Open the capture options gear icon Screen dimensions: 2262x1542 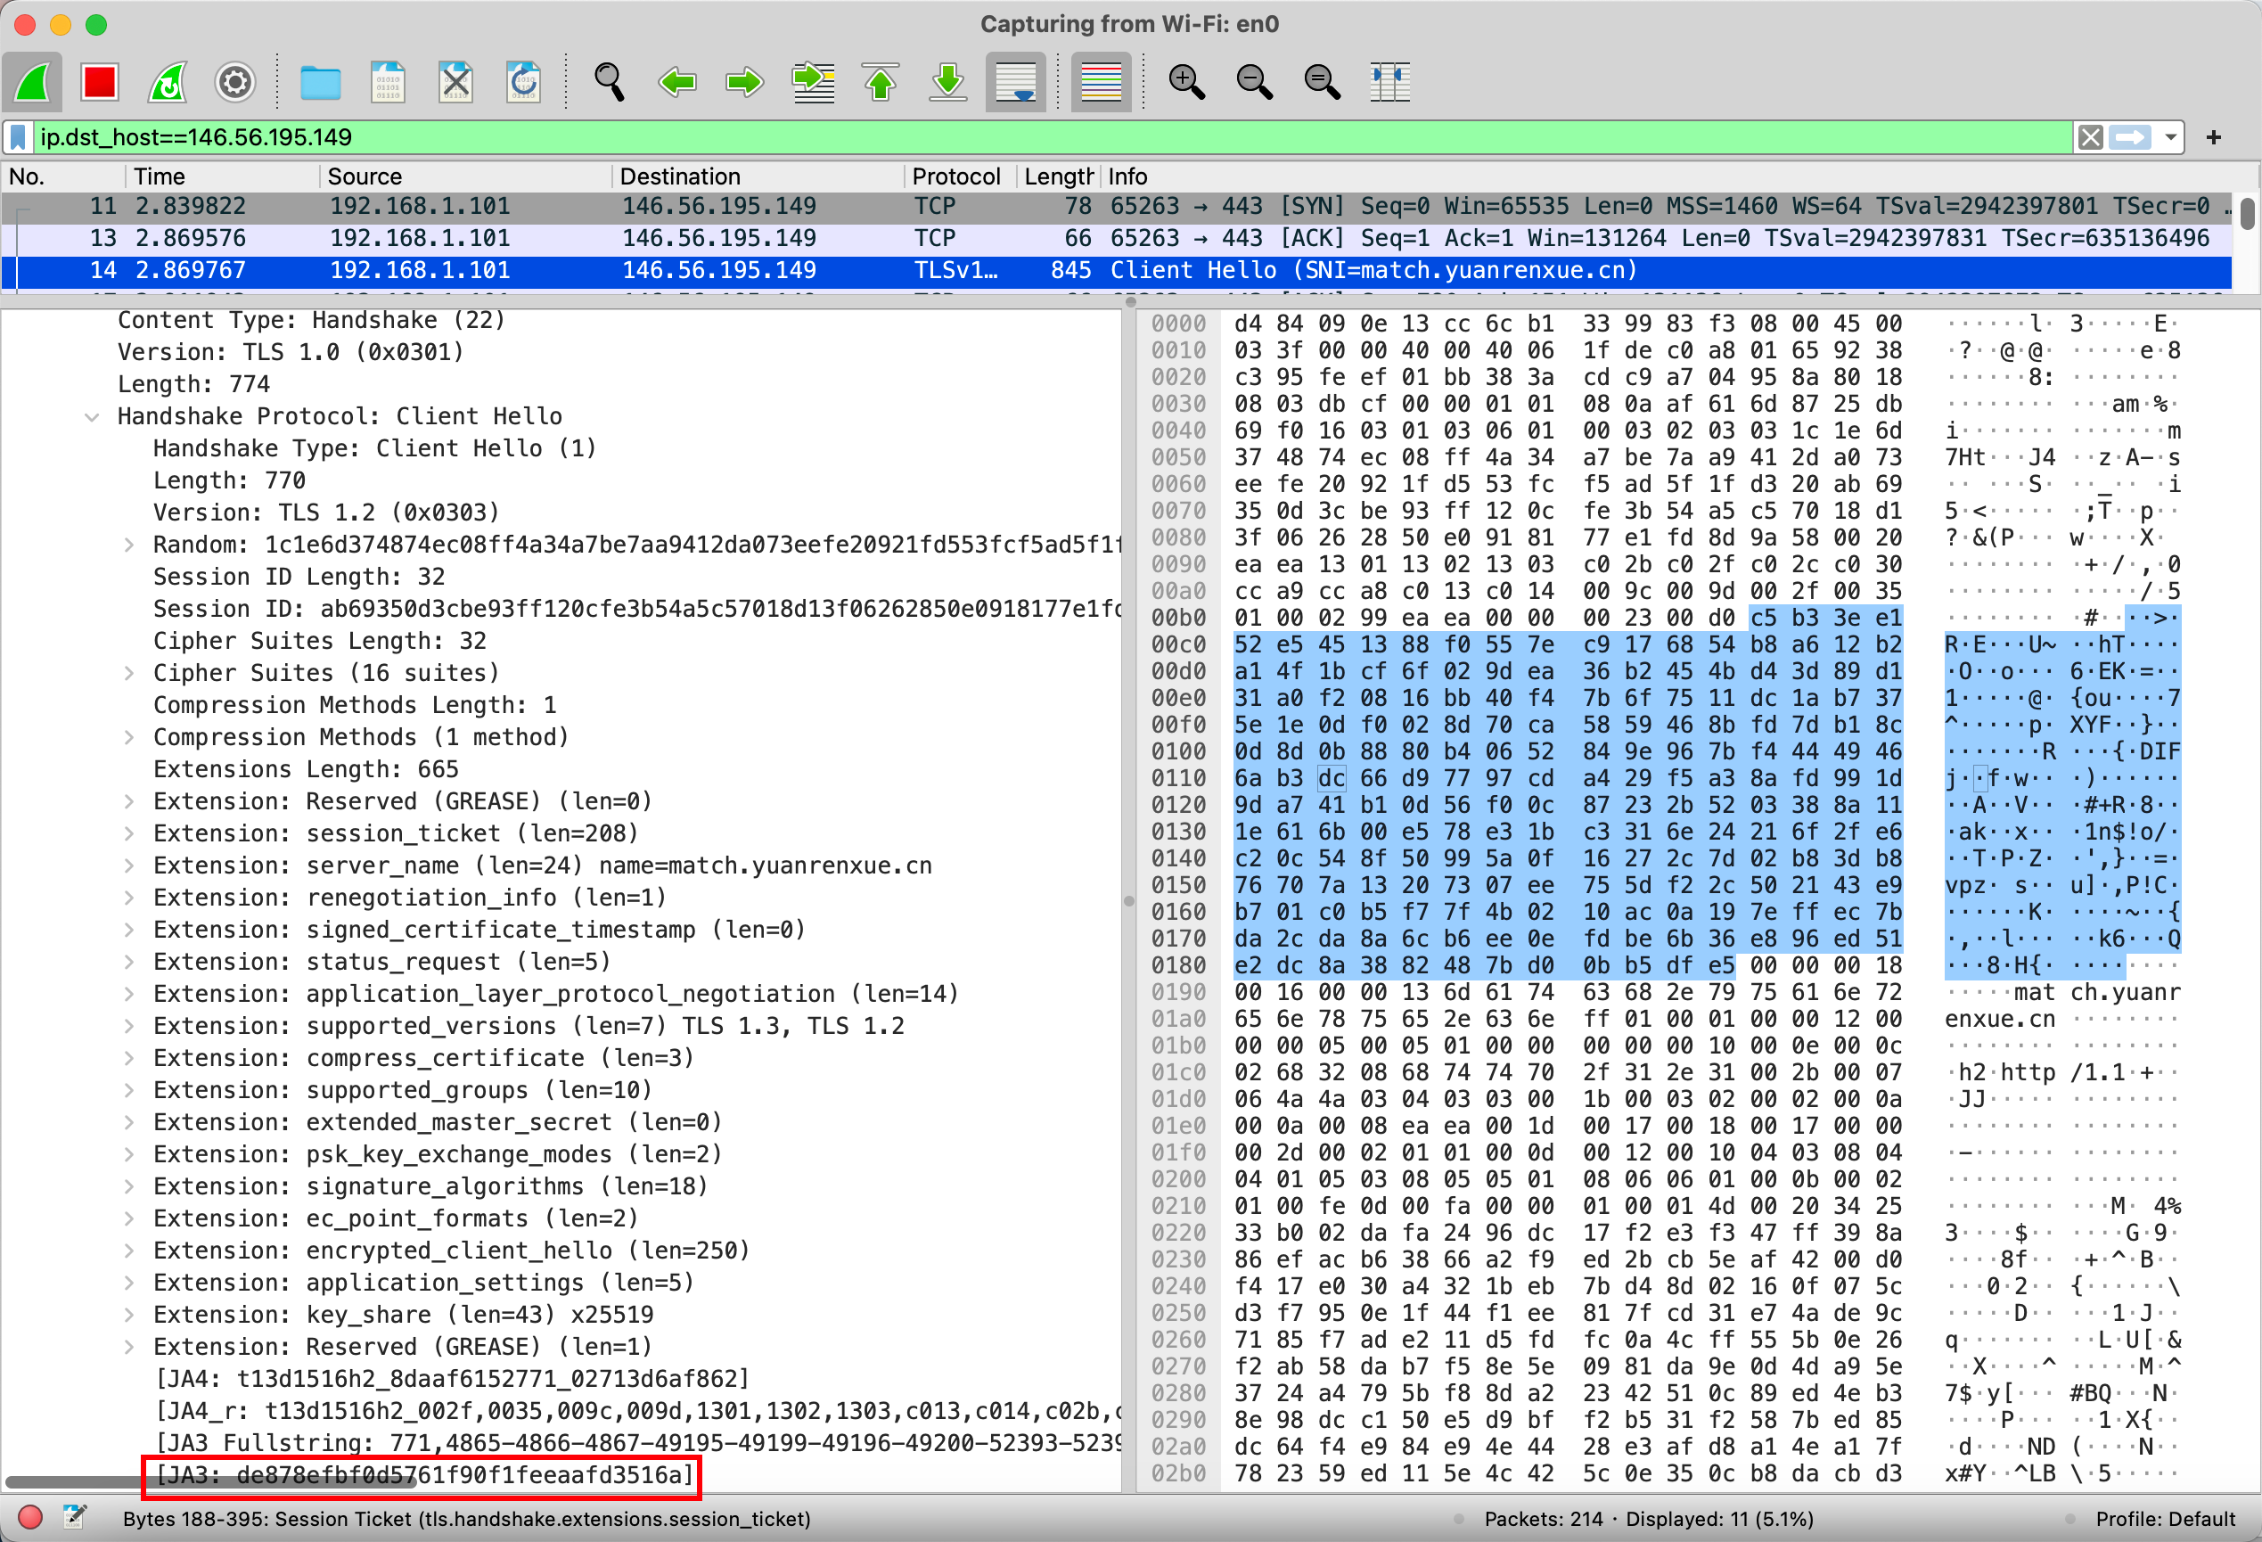click(x=234, y=83)
